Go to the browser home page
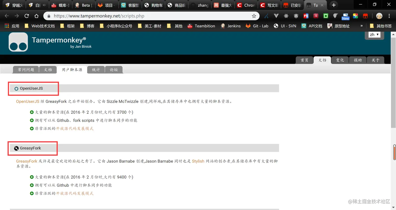This screenshot has width=396, height=210. pos(37,16)
